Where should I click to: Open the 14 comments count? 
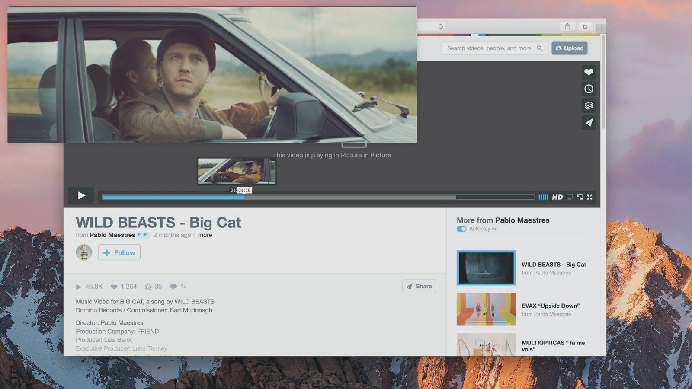(179, 287)
